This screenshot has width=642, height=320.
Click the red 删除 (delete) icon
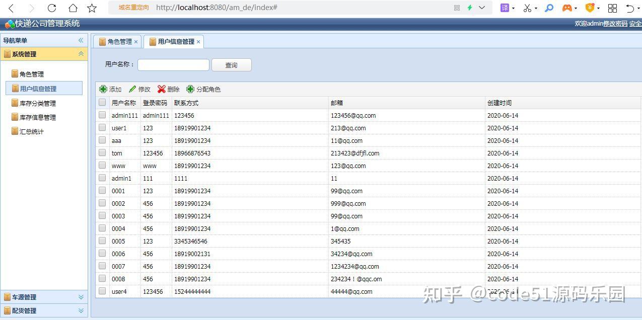(161, 89)
